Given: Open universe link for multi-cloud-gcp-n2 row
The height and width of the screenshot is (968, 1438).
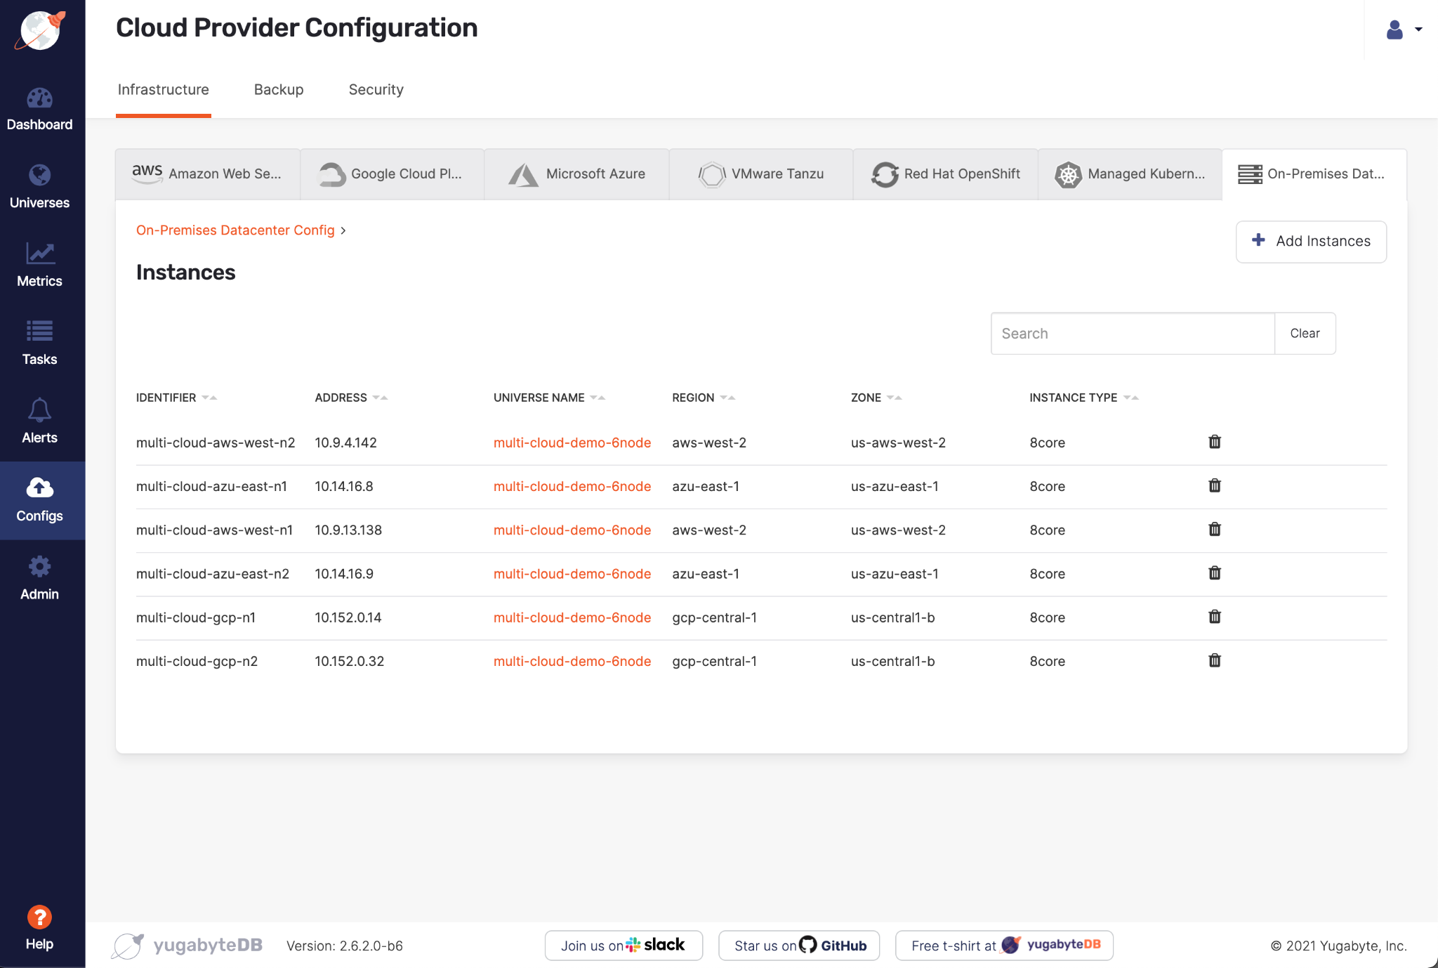Looking at the screenshot, I should [x=572, y=661].
